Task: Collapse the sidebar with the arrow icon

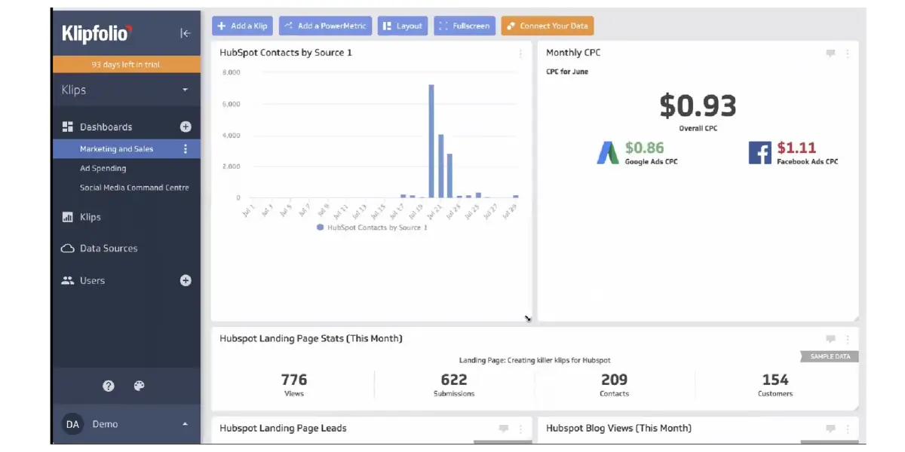Action: (186, 33)
